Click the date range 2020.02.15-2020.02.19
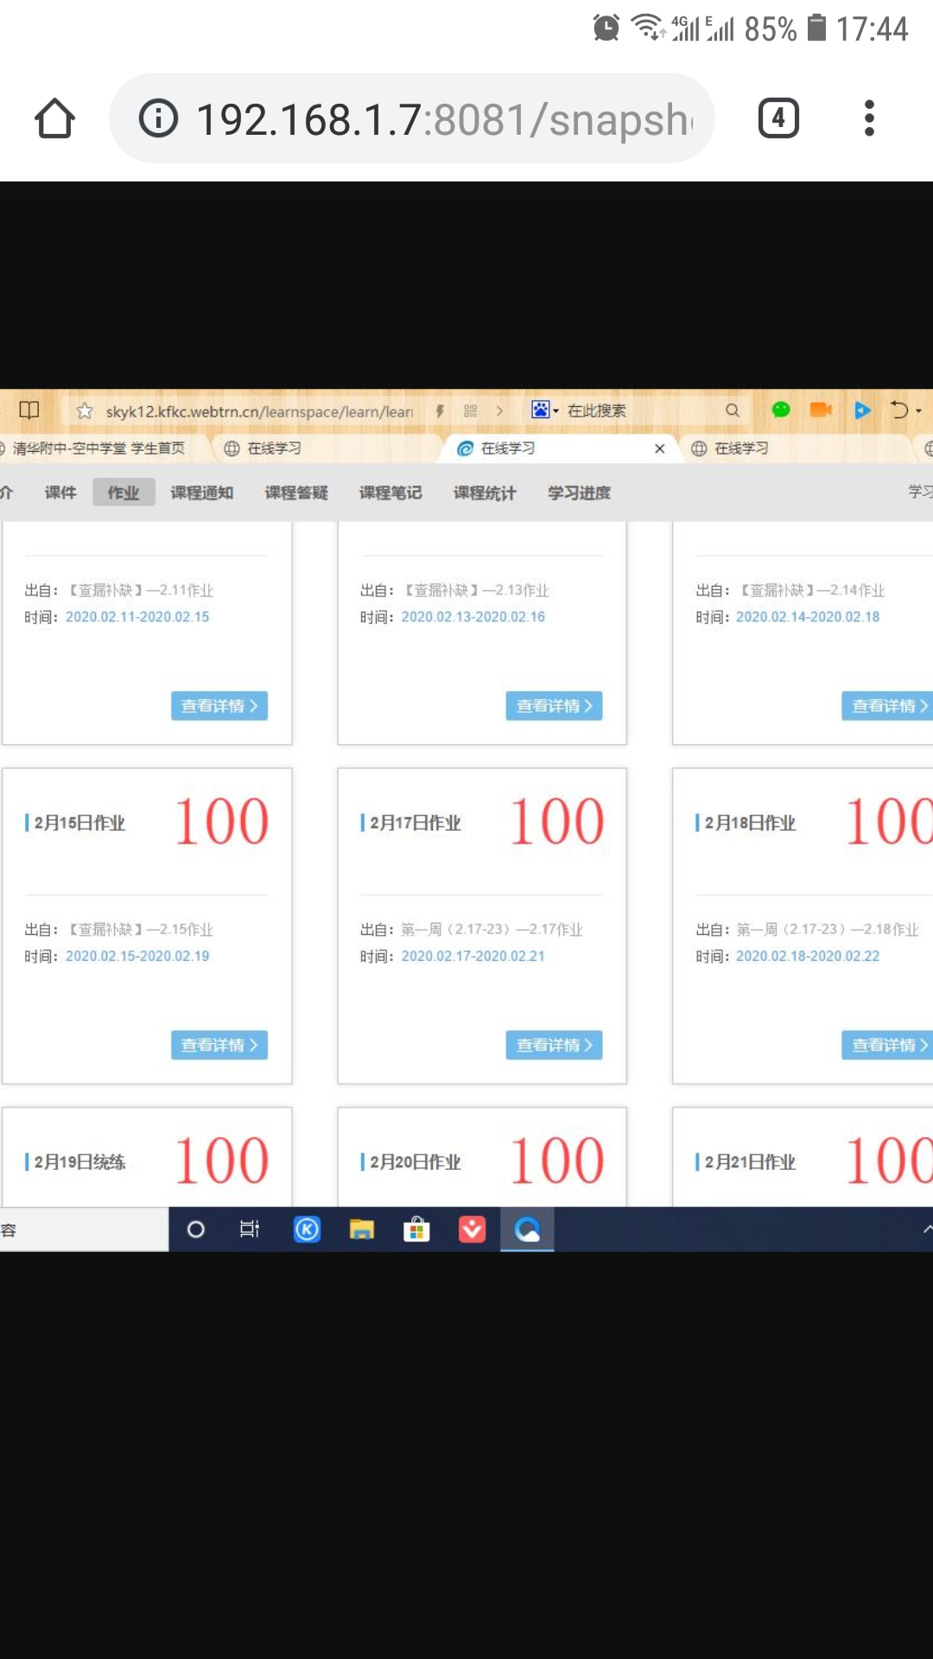933x1659 pixels. (137, 957)
